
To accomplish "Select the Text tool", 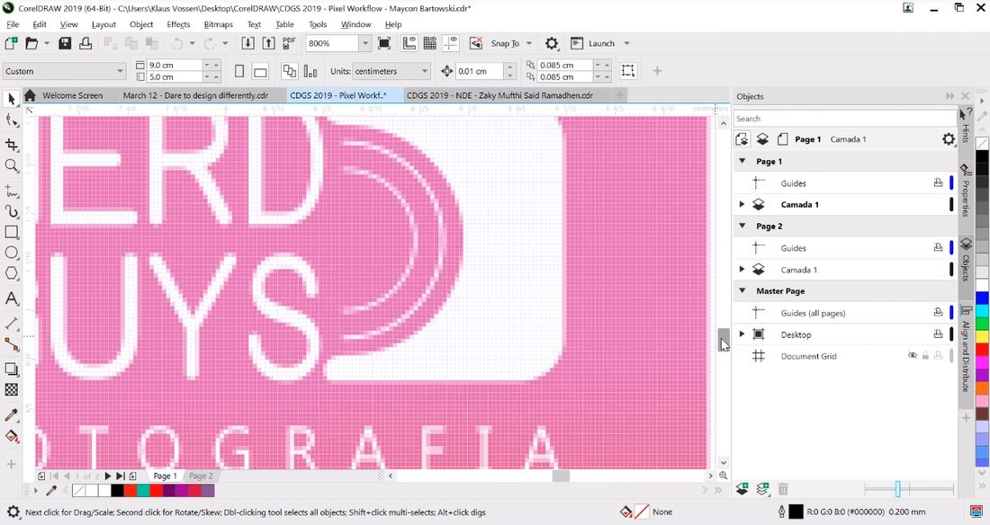I will [12, 299].
